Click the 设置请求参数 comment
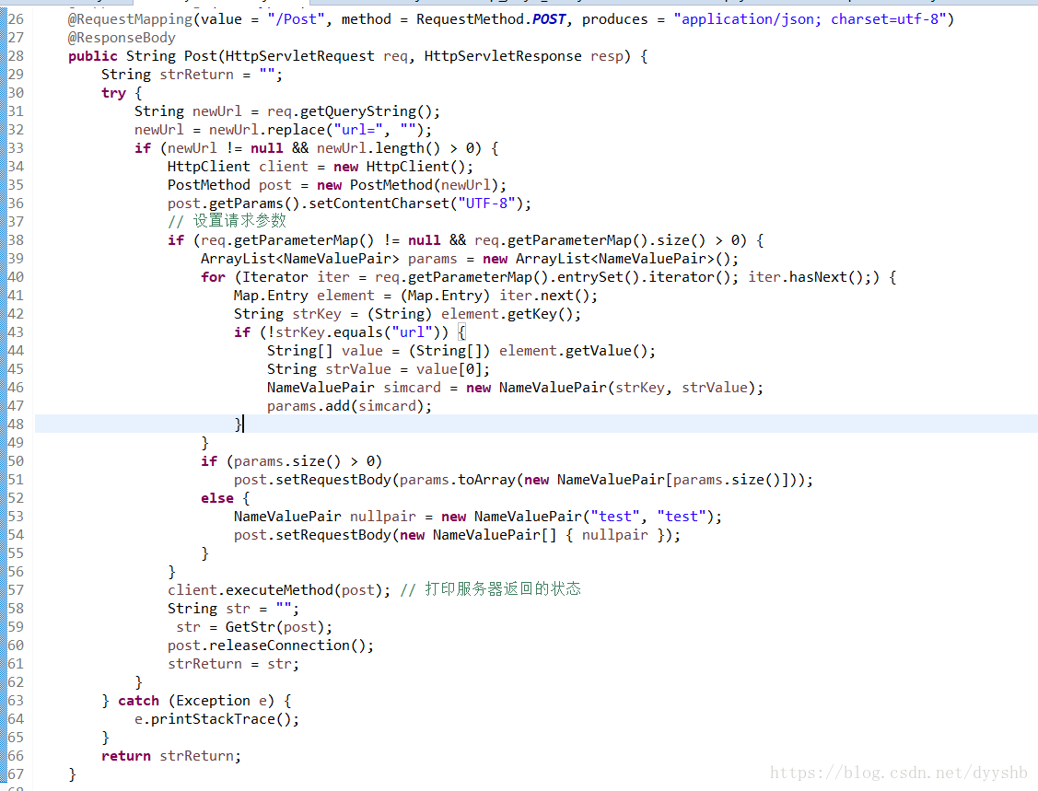Screen dimensions: 1038x791 [x=227, y=221]
